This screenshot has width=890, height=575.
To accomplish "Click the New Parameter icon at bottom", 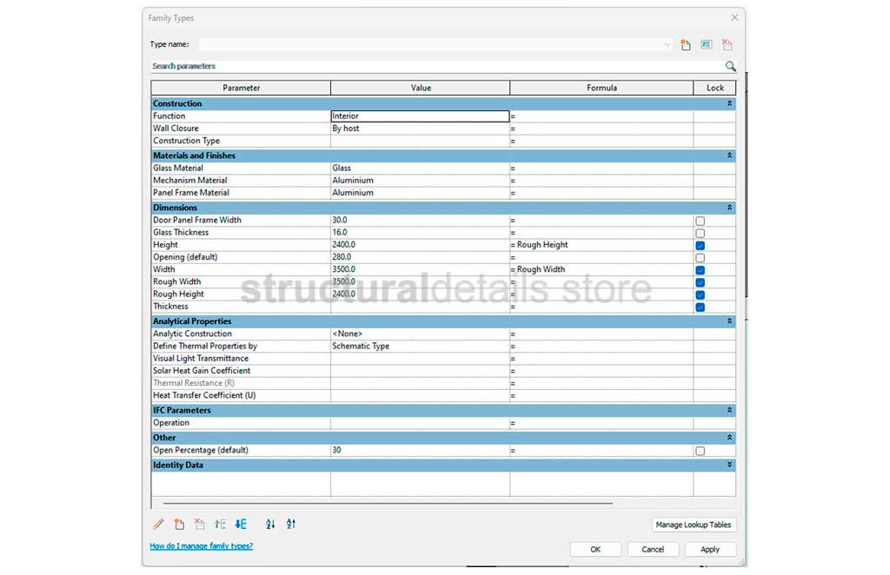I will (x=179, y=524).
